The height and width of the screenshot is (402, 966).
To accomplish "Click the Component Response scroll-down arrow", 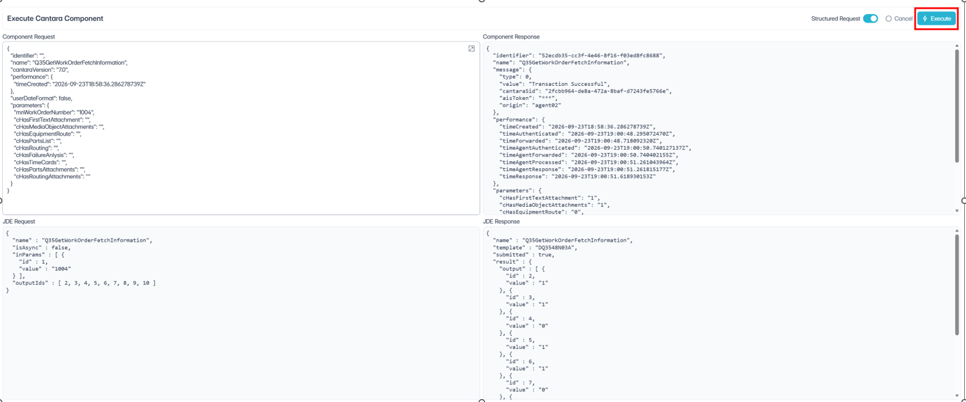I will pyautogui.click(x=957, y=211).
